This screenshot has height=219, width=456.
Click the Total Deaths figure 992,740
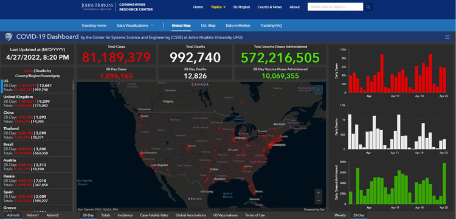click(x=195, y=57)
